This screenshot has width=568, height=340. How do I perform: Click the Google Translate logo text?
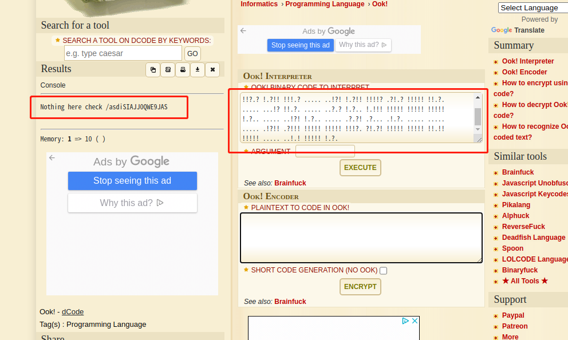click(x=518, y=30)
